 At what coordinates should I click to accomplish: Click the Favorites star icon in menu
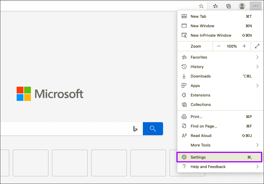click(x=184, y=57)
